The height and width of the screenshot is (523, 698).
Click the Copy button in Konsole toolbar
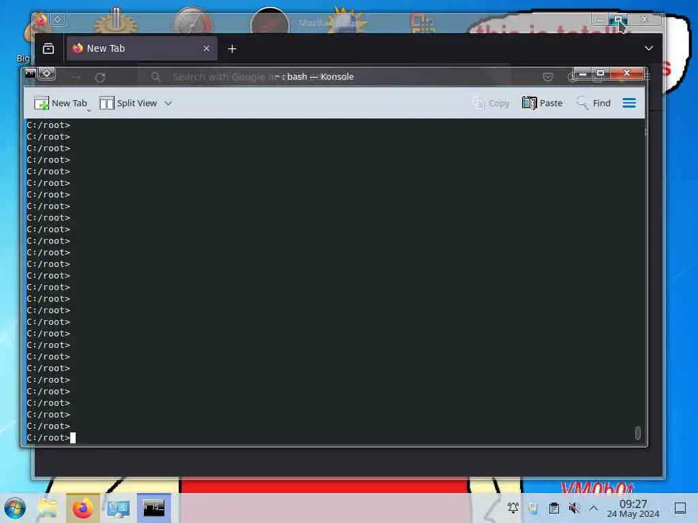point(491,104)
